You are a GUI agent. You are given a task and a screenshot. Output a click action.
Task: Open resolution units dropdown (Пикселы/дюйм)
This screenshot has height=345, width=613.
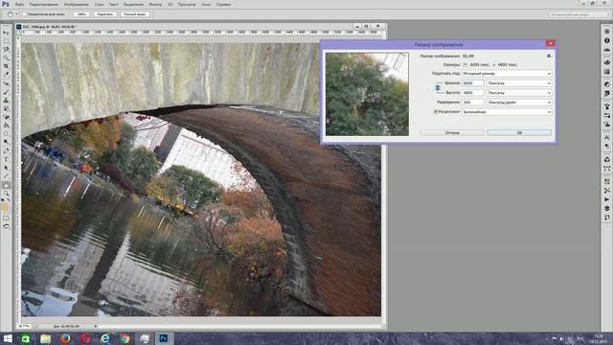click(519, 103)
